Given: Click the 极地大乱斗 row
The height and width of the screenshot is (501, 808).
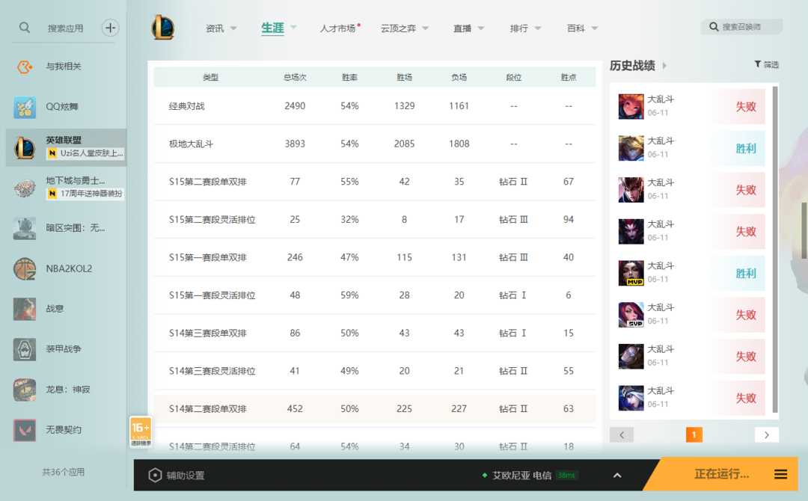Looking at the screenshot, I should tap(375, 144).
